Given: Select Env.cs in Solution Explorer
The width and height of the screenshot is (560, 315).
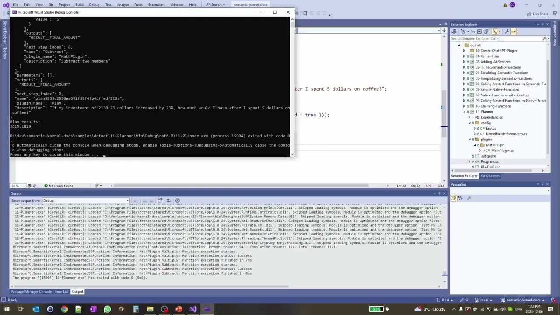Looking at the screenshot, I should [x=491, y=128].
